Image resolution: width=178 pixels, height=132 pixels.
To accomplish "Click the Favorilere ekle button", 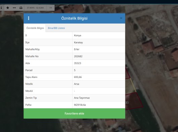I will point(74,114).
